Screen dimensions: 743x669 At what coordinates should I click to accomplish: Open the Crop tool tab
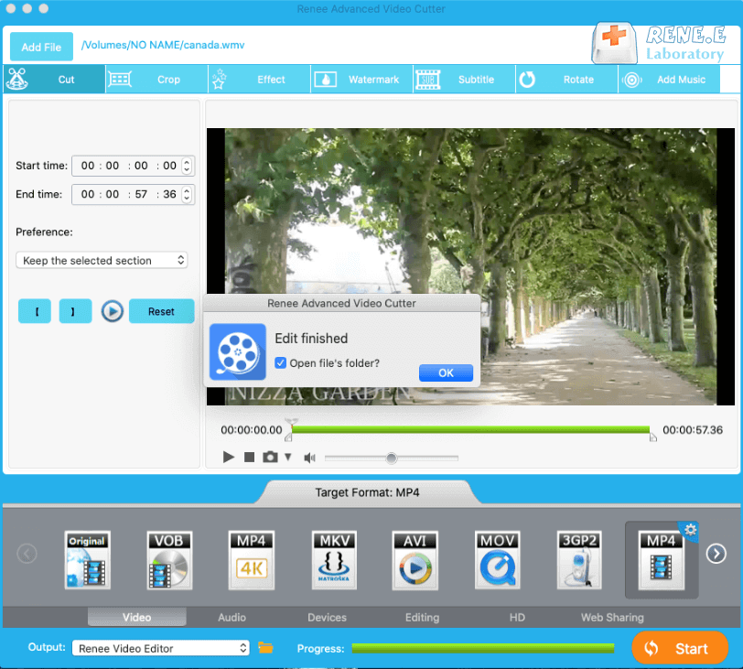pyautogui.click(x=156, y=79)
